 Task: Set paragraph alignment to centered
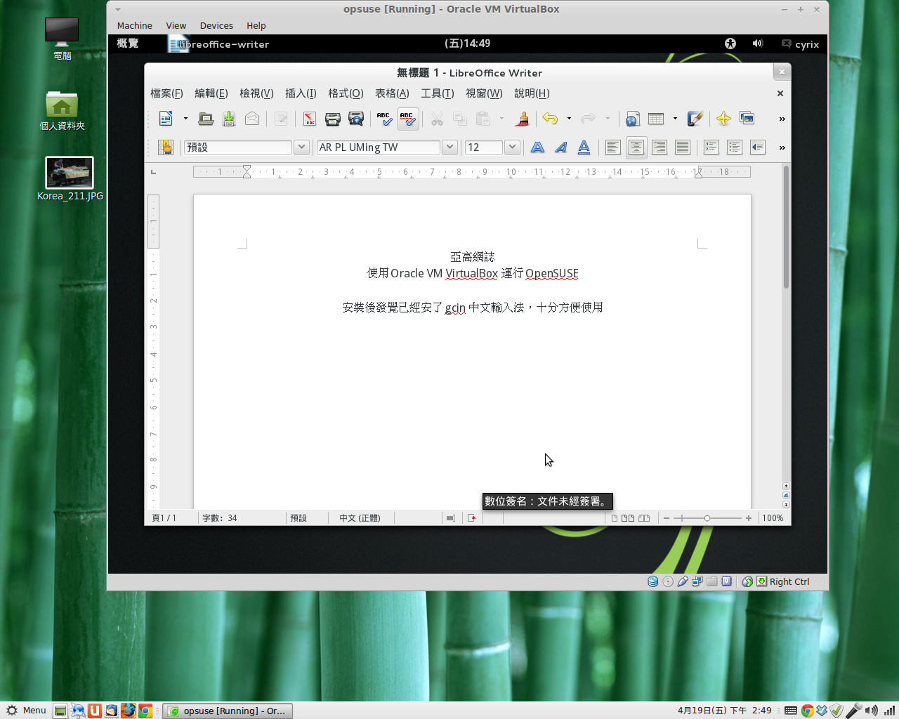pyautogui.click(x=636, y=147)
